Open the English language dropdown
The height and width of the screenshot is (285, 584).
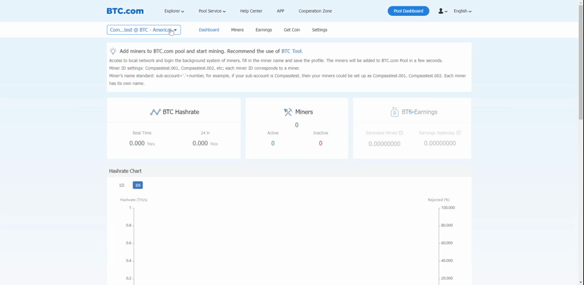[x=462, y=11]
